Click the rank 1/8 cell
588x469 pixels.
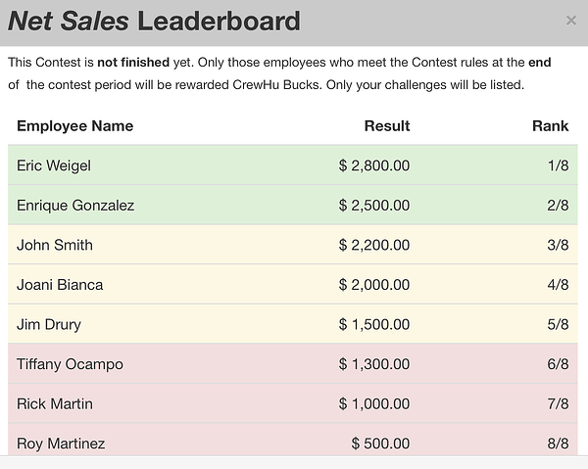tap(559, 165)
